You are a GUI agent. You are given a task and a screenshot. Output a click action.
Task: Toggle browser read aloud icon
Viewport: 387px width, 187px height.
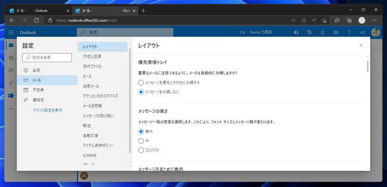point(314,20)
